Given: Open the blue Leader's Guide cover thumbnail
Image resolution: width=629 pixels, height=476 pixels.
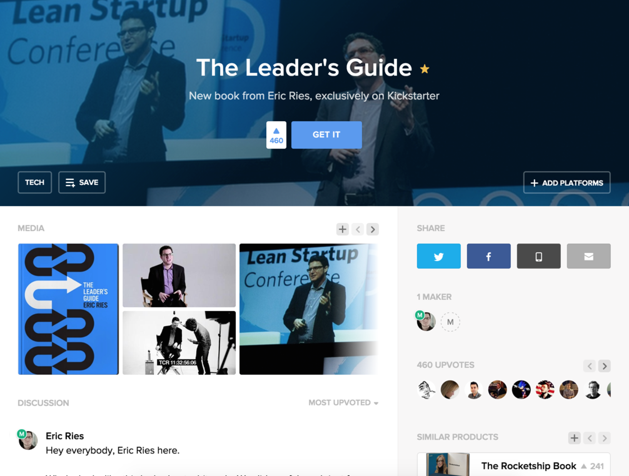Looking at the screenshot, I should [x=68, y=309].
